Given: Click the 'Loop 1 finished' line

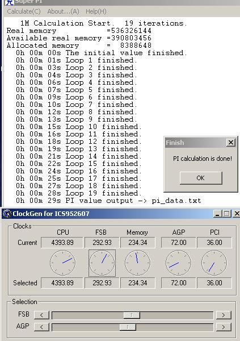Looking at the screenshot, I should 77,60.
